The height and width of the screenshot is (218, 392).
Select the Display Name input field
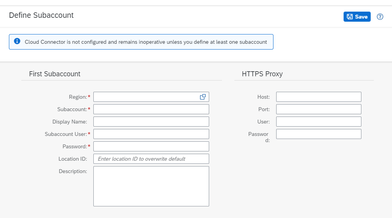(151, 122)
